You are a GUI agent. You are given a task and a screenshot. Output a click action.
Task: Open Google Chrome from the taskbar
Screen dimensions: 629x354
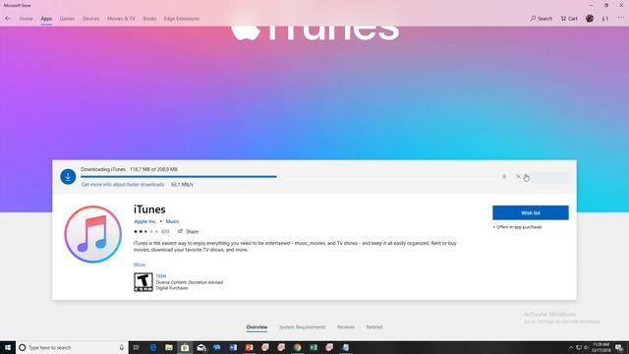[x=297, y=347]
